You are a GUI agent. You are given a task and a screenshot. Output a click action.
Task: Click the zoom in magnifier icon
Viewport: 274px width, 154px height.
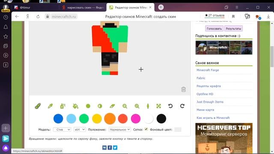point(137,106)
